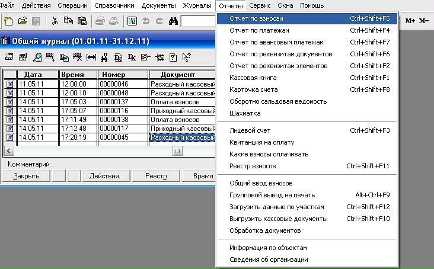The height and width of the screenshot is (269, 434).
Task: Select 'Квитанция на оплату' menu item
Action: (x=261, y=142)
